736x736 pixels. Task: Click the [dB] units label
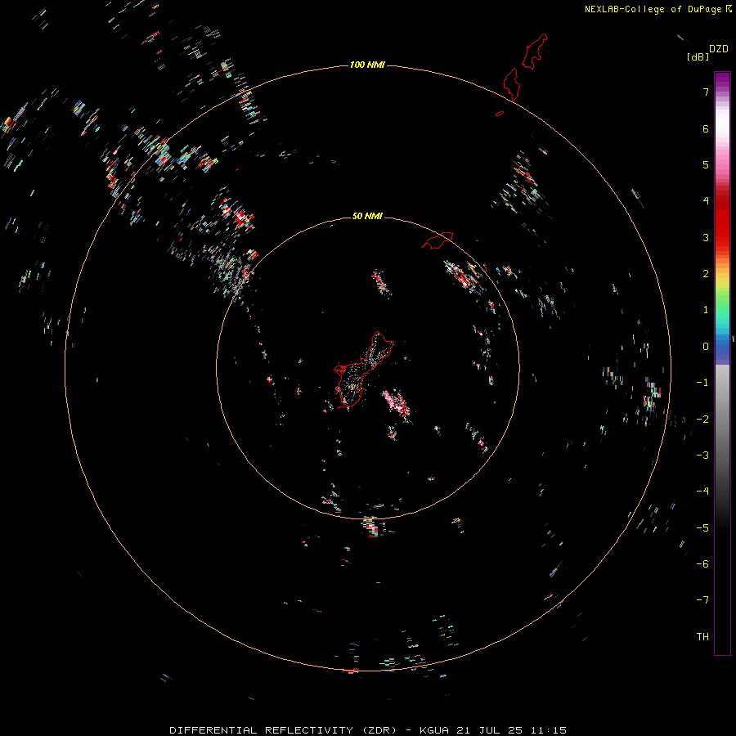coord(698,56)
